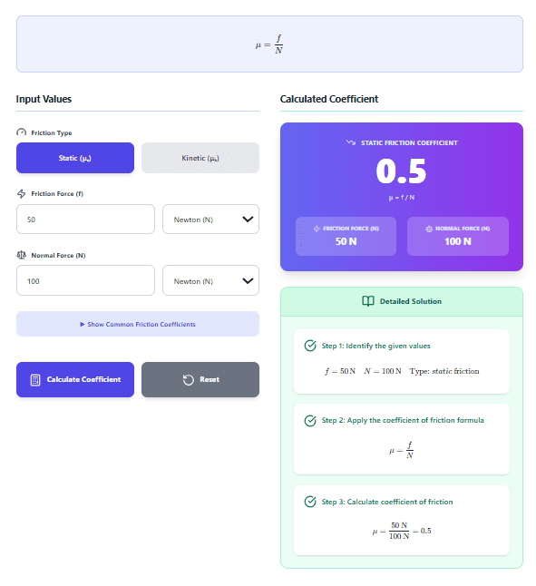This screenshot has height=586, width=536.
Task: Click the calculator icon in Calculate Coefficient
Action: pos(35,380)
